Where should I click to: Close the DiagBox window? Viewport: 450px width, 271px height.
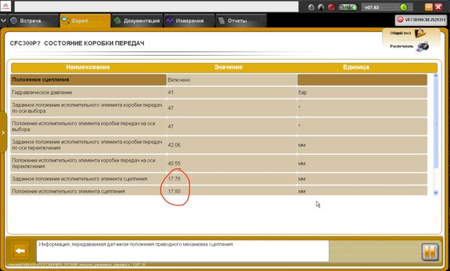point(438,7)
